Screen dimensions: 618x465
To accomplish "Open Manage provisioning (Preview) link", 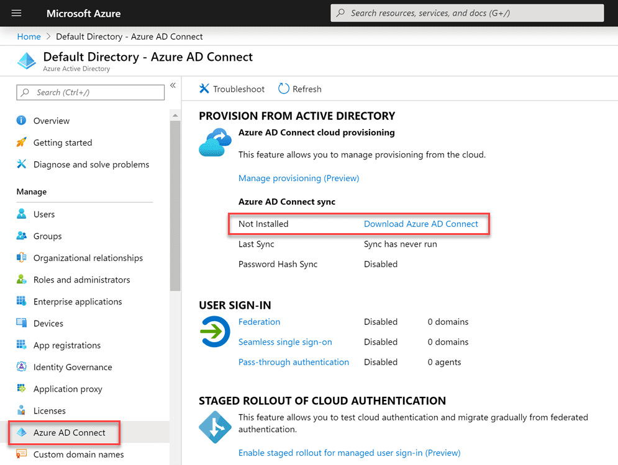I will pyautogui.click(x=299, y=178).
